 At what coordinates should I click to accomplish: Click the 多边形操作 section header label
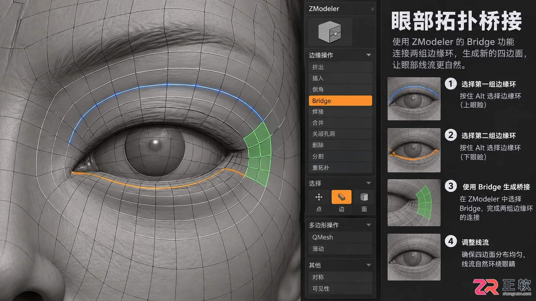pos(324,225)
